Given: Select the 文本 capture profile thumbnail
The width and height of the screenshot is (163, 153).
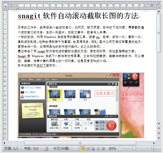Looking at the screenshot, I should [85, 95].
